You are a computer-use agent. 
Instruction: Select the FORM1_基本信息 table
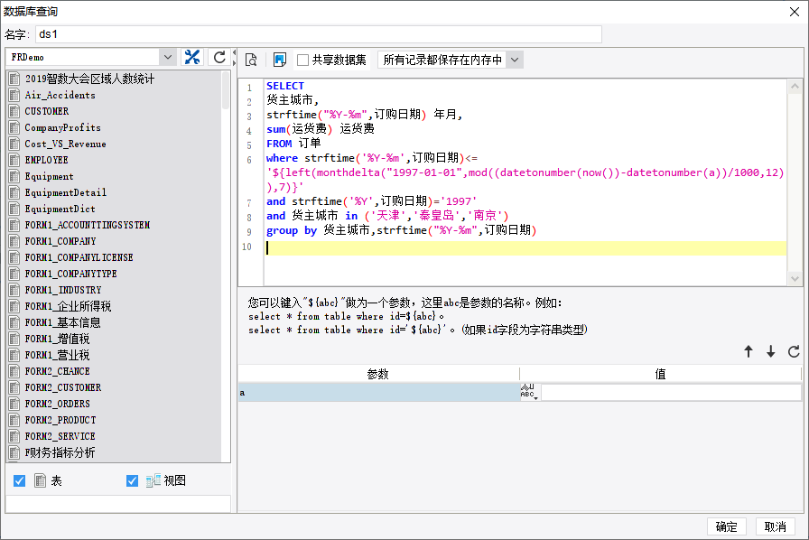[x=63, y=322]
